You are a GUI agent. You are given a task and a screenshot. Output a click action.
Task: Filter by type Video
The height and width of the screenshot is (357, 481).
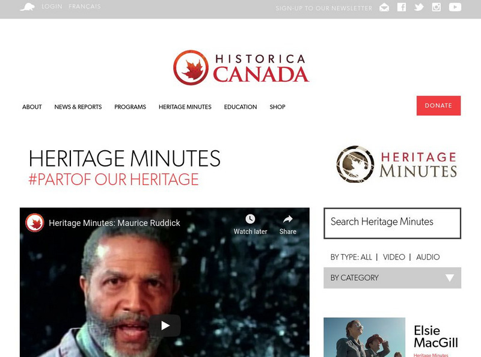point(394,257)
